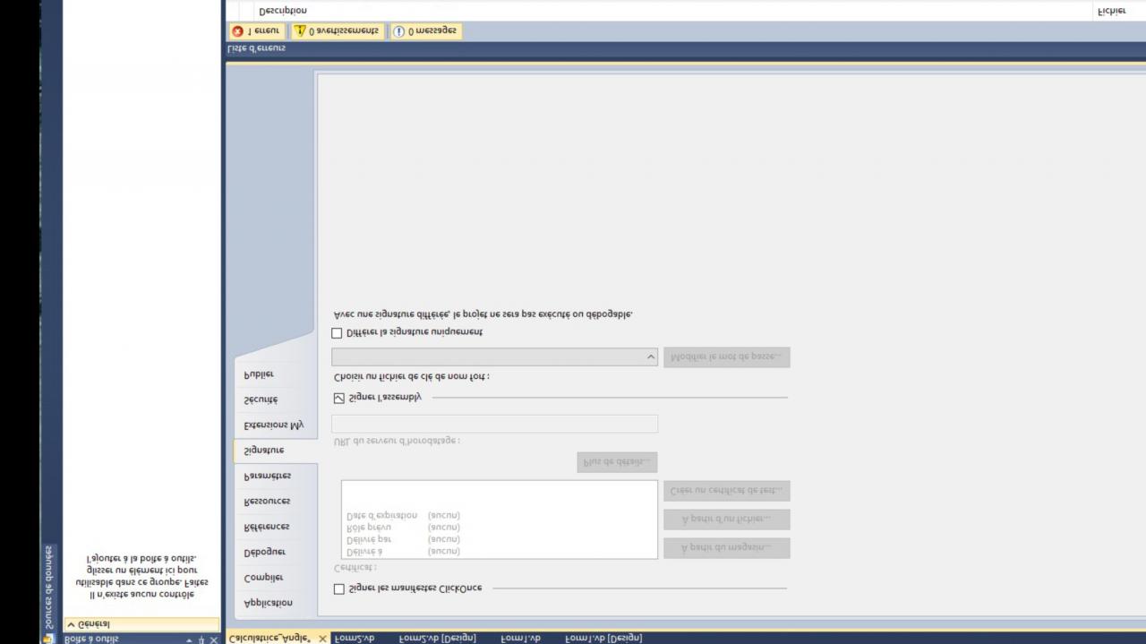Switch to the Form2.vb document tab
This screenshot has height=644, width=1146.
point(354,638)
